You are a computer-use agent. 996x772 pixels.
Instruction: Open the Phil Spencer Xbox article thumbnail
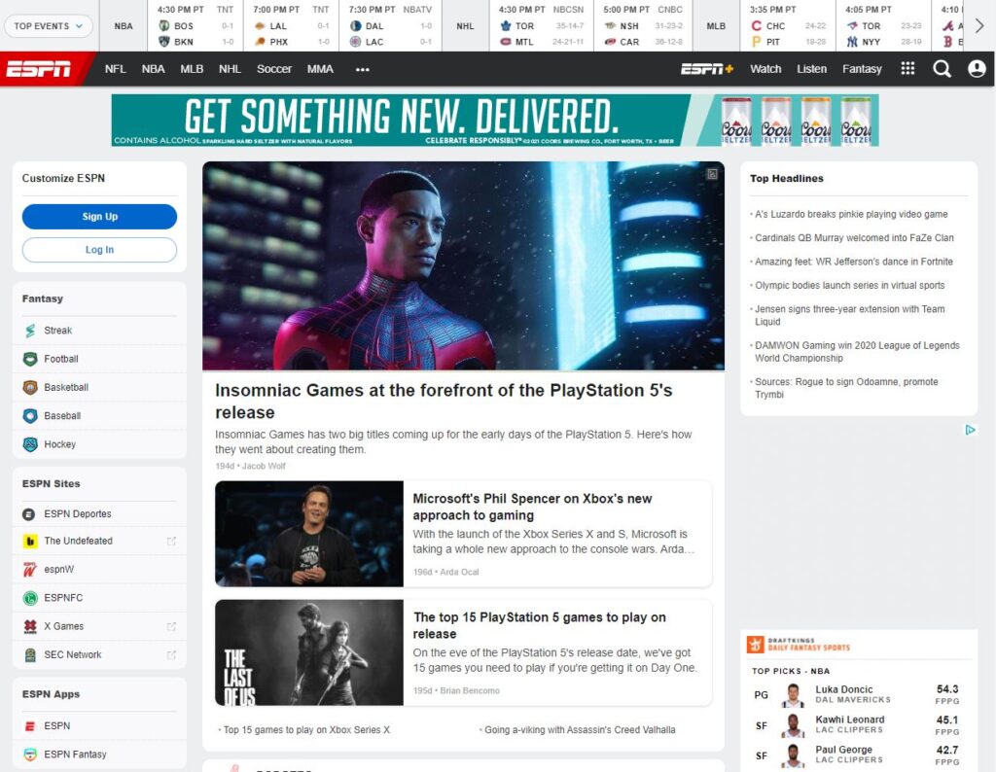click(x=308, y=534)
